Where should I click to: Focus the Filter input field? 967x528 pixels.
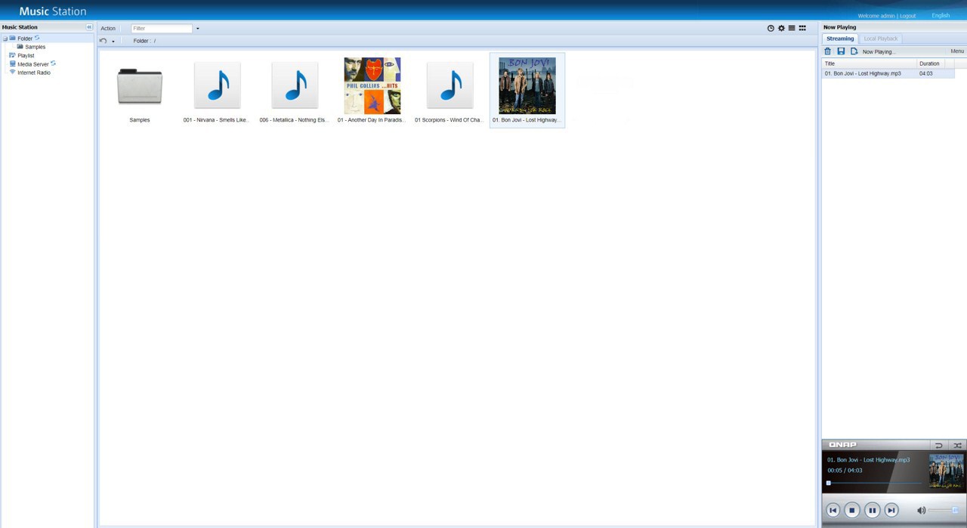pyautogui.click(x=162, y=29)
